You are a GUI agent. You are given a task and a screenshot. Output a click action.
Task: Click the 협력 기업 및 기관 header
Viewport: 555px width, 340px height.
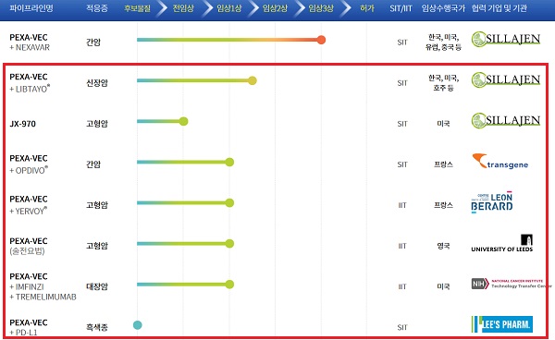point(499,8)
